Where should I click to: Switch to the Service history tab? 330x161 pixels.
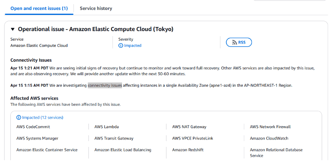point(96,8)
